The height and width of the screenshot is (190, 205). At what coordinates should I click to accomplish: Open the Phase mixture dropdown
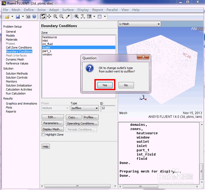(x=55, y=108)
